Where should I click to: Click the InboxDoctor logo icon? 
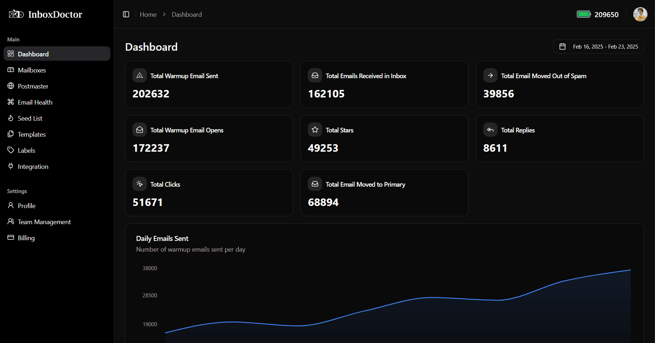pos(16,14)
